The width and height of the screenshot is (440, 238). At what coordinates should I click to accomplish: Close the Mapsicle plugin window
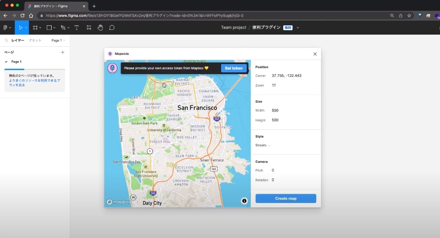pos(315,54)
